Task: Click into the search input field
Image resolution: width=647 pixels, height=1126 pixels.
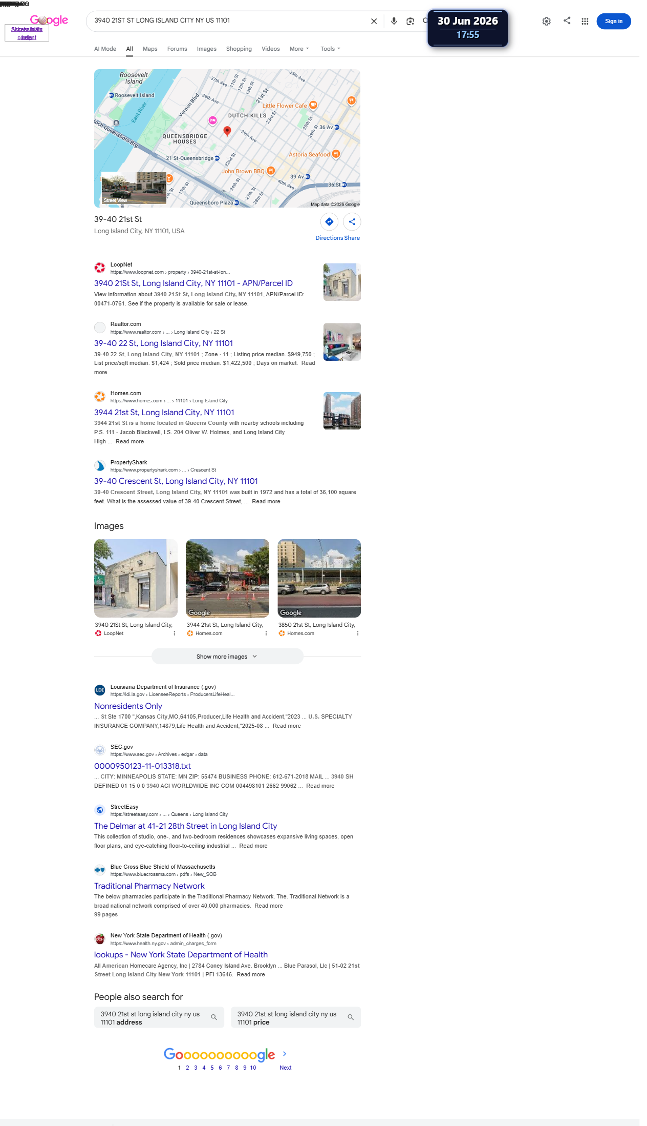Action: click(228, 21)
